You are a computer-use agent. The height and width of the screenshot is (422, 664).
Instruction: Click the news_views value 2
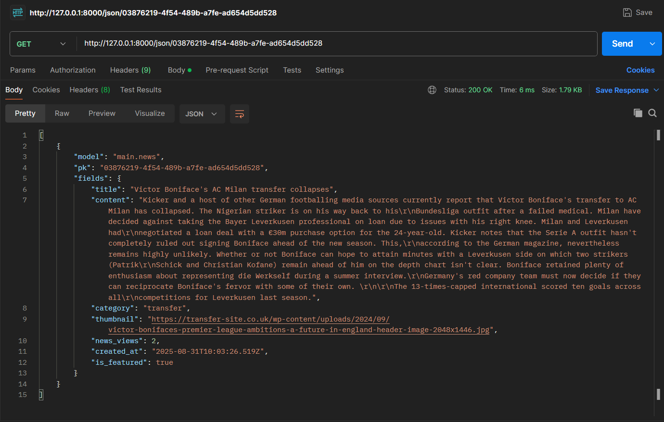tap(153, 341)
